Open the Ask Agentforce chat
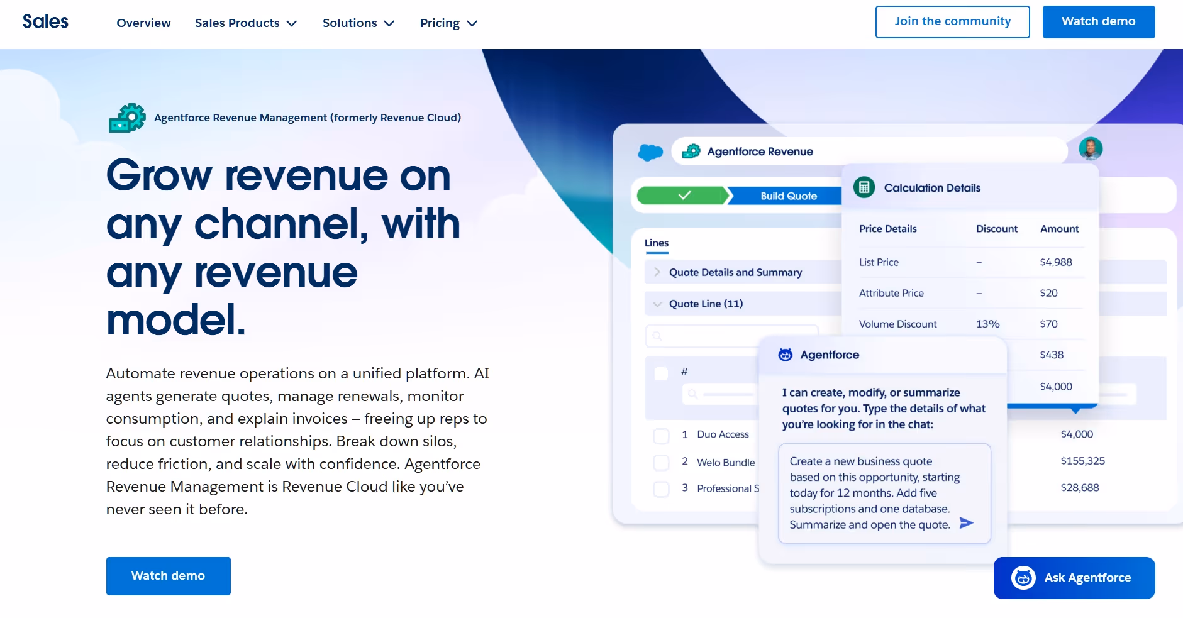Image resolution: width=1183 pixels, height=618 pixels. [x=1074, y=578]
